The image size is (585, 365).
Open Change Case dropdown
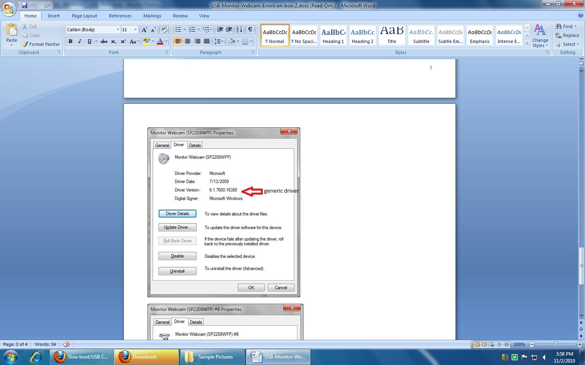(x=134, y=41)
